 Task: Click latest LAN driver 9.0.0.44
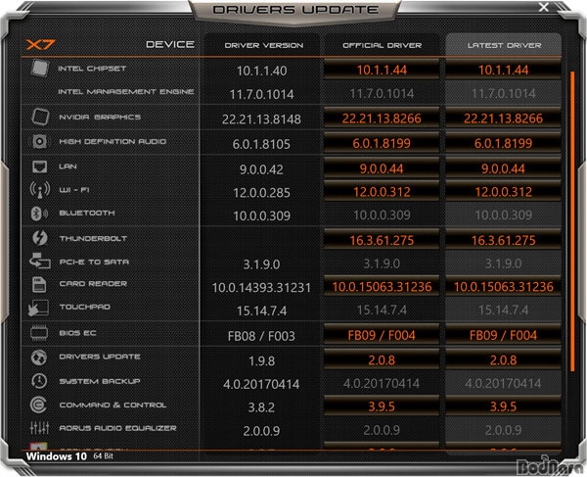point(503,168)
